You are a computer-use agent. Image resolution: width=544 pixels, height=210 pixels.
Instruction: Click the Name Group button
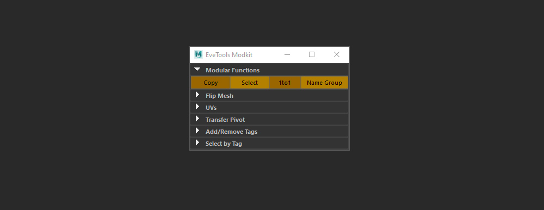324,83
